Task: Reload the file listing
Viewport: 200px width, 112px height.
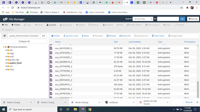Action: click(x=111, y=36)
